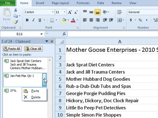The height and width of the screenshot is (118, 158).
Task: Switch to the Insert tab
Action: (x=40, y=3)
